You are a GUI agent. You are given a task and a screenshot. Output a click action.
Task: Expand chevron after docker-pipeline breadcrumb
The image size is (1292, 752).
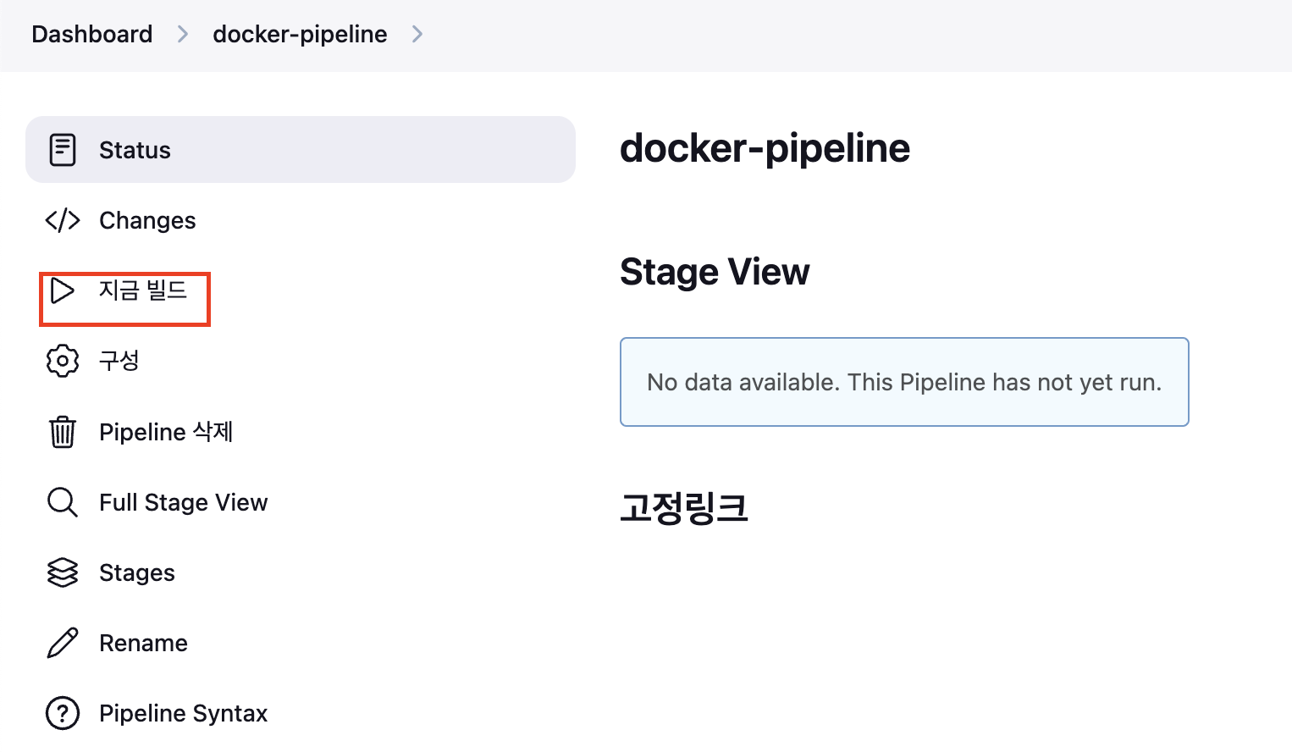coord(417,34)
